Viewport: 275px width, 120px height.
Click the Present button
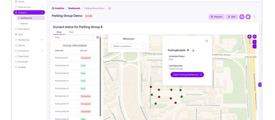[x=216, y=17]
